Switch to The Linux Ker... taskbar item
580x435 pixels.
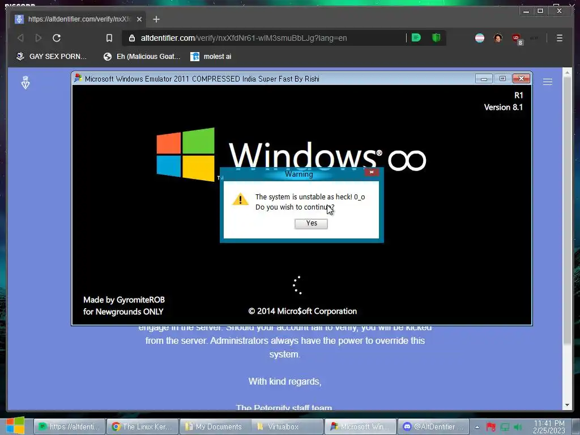tap(142, 427)
